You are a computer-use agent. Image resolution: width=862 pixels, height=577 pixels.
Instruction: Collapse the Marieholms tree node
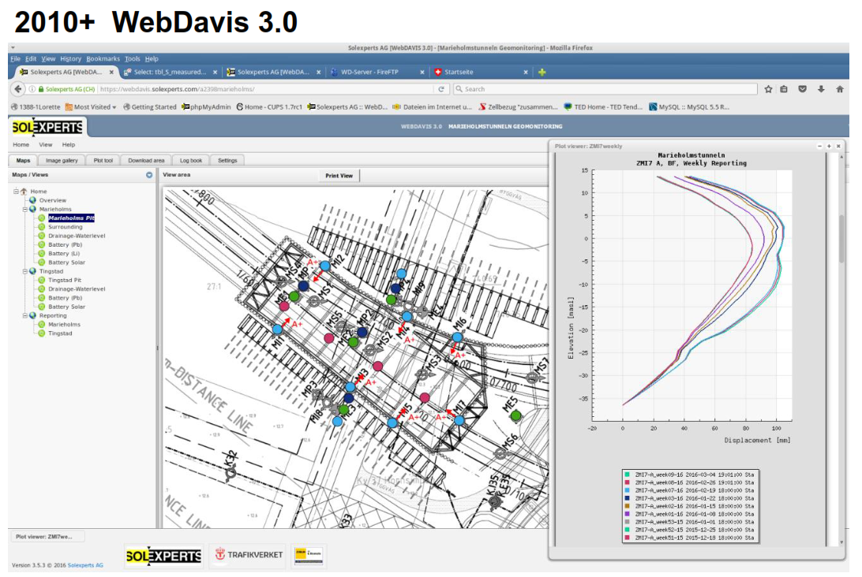tap(24, 209)
